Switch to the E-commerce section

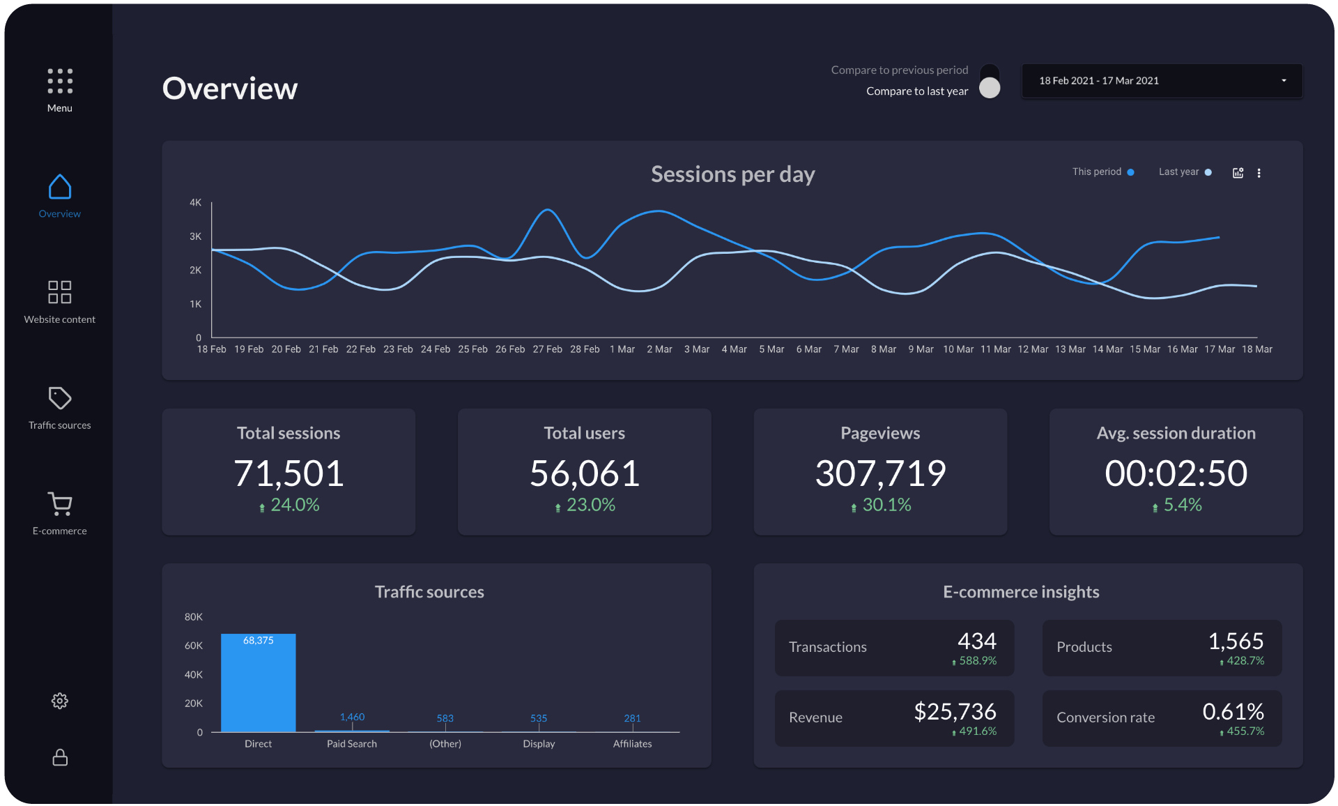pyautogui.click(x=60, y=530)
